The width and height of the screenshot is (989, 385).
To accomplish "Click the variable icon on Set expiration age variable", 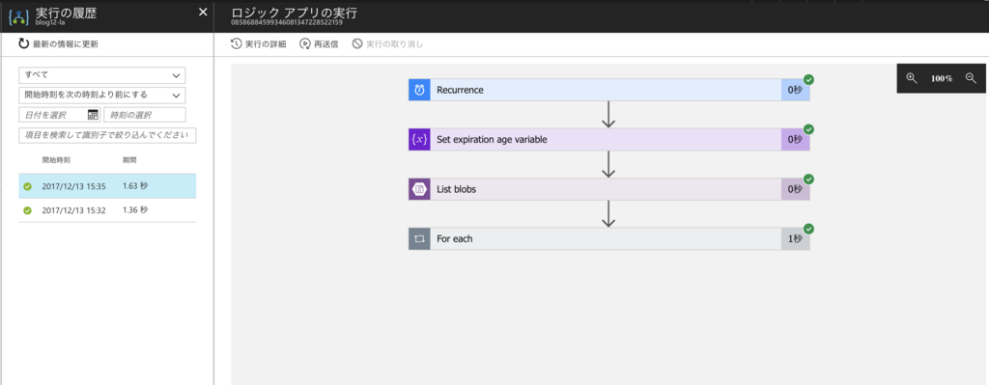I will point(419,140).
